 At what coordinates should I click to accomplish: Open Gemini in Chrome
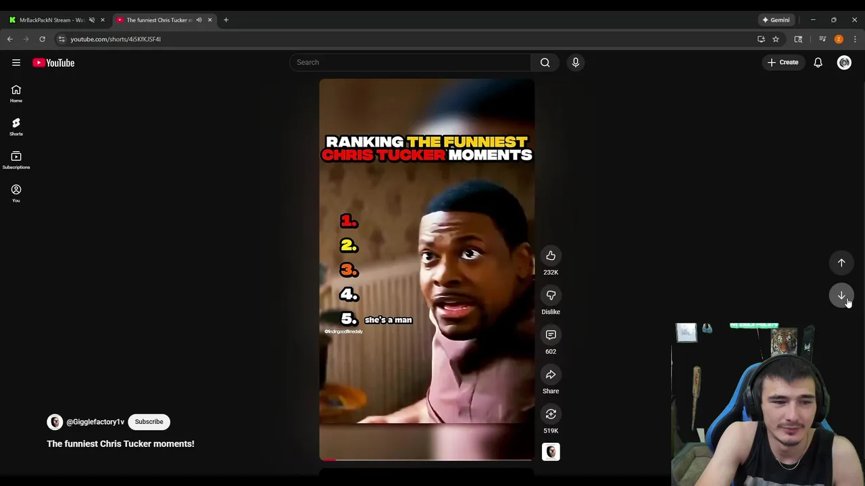coord(776,20)
